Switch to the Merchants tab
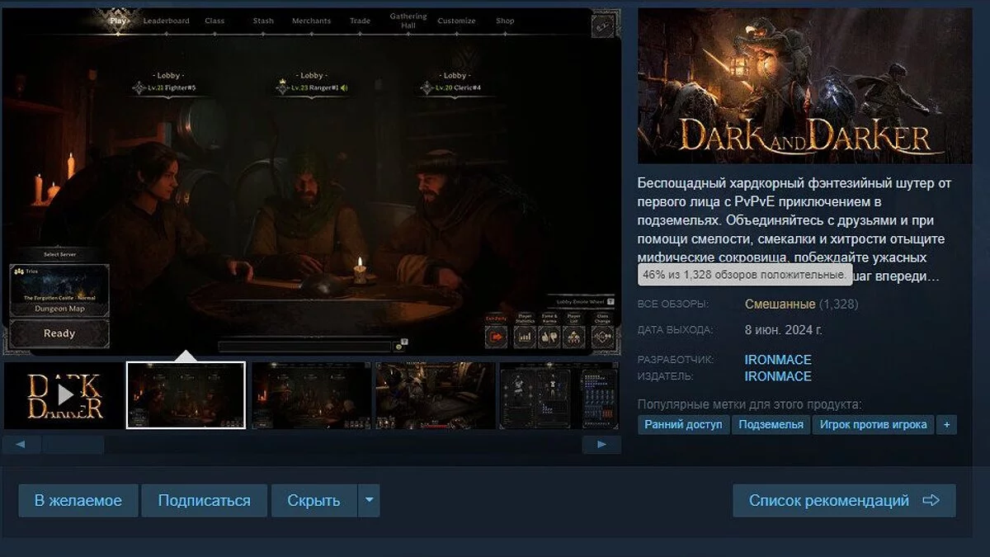The height and width of the screenshot is (557, 990). point(311,21)
